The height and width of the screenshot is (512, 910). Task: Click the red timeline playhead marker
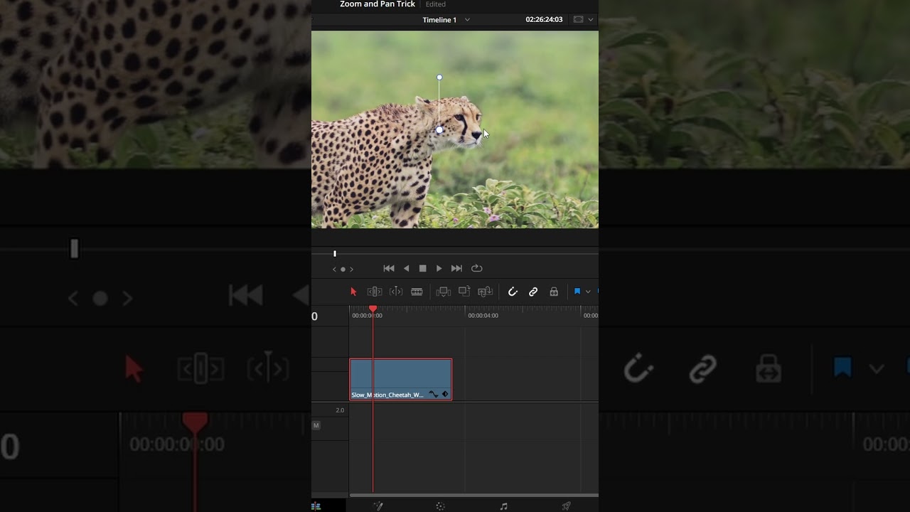pyautogui.click(x=373, y=309)
